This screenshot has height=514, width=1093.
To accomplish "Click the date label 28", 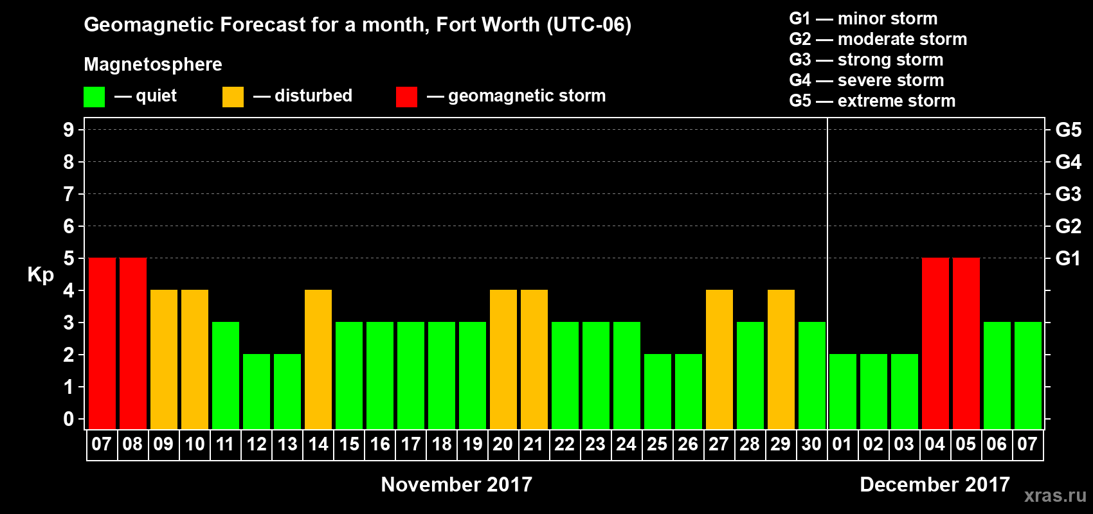I will 750,444.
